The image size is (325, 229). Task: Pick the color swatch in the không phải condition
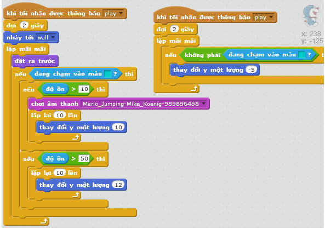click(301, 55)
